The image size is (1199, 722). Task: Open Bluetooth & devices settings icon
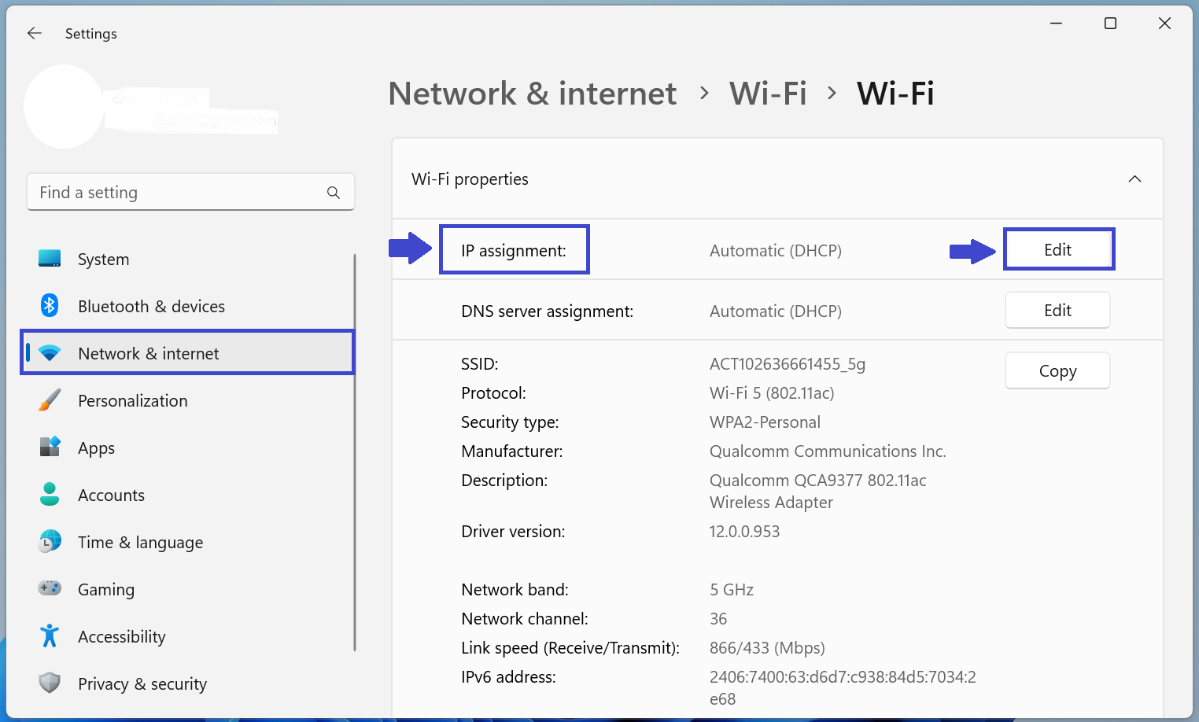(49, 306)
